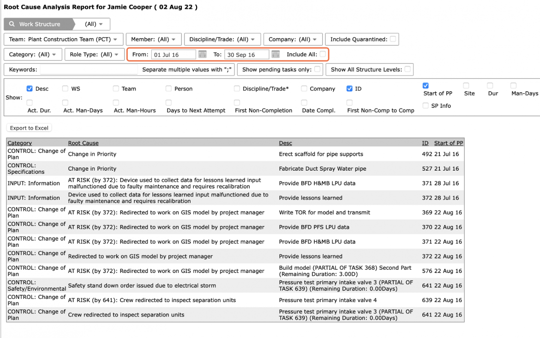Sort table by Category column header
Screen dimensions: 540x338
pos(20,143)
